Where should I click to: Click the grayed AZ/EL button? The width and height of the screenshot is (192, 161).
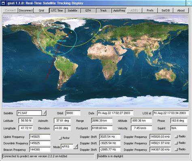(134, 11)
